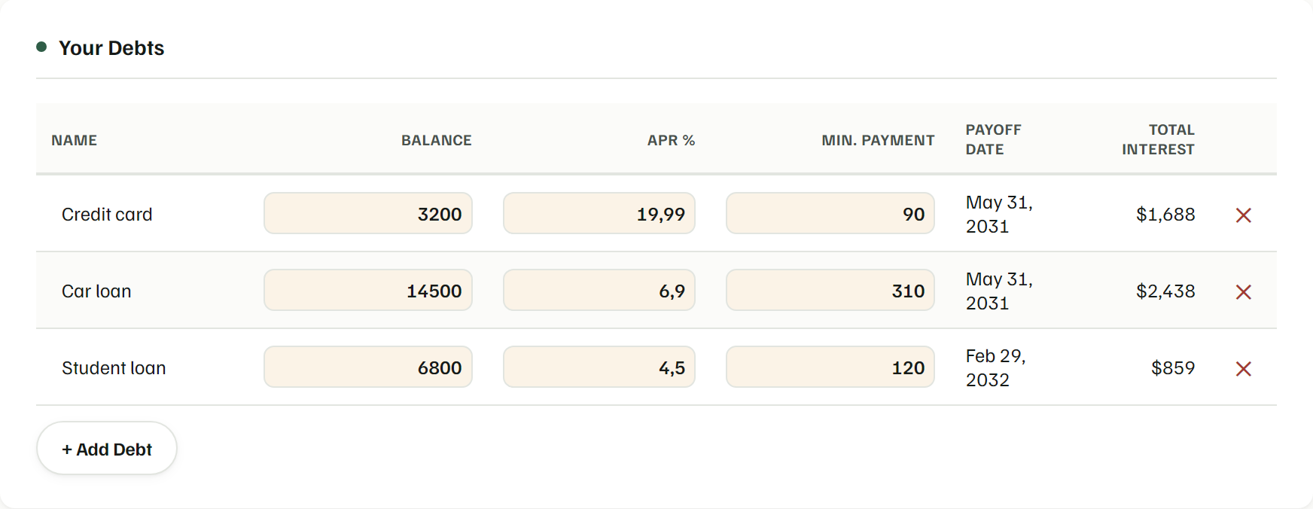Edit Car loan APR field 6,9
The height and width of the screenshot is (509, 1313).
point(599,291)
